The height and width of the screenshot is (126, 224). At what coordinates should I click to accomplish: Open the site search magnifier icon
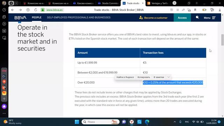coord(197,17)
